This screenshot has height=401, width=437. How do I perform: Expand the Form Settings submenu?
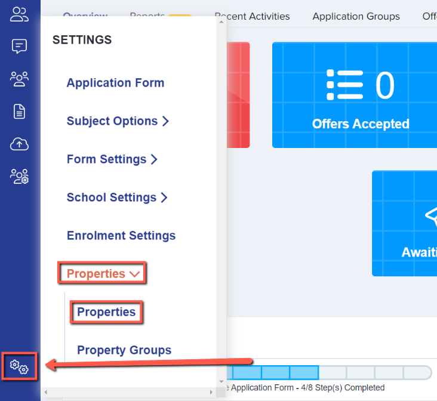click(x=112, y=159)
